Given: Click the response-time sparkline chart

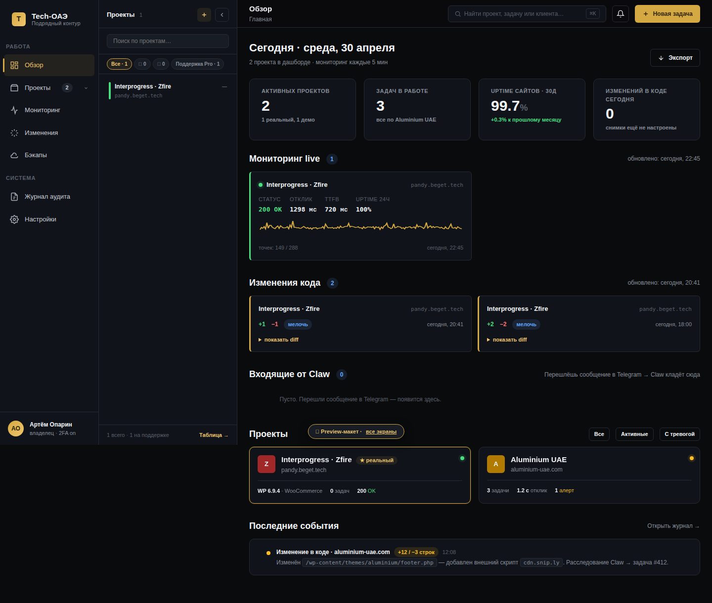Looking at the screenshot, I should point(360,227).
